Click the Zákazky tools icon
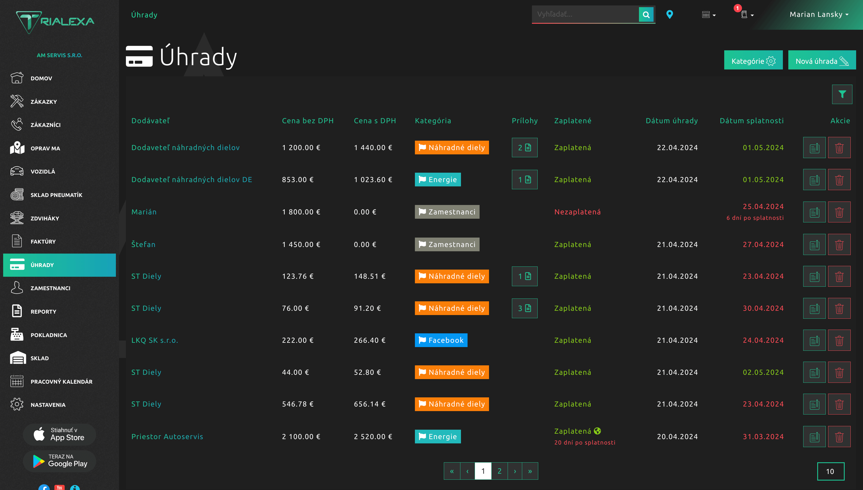Image resolution: width=863 pixels, height=490 pixels. 17,101
